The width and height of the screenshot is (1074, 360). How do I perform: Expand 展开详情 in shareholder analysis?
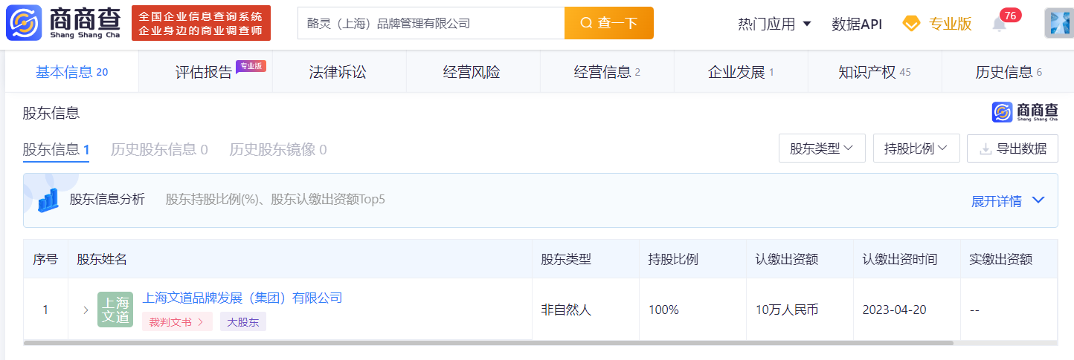[x=1008, y=201]
